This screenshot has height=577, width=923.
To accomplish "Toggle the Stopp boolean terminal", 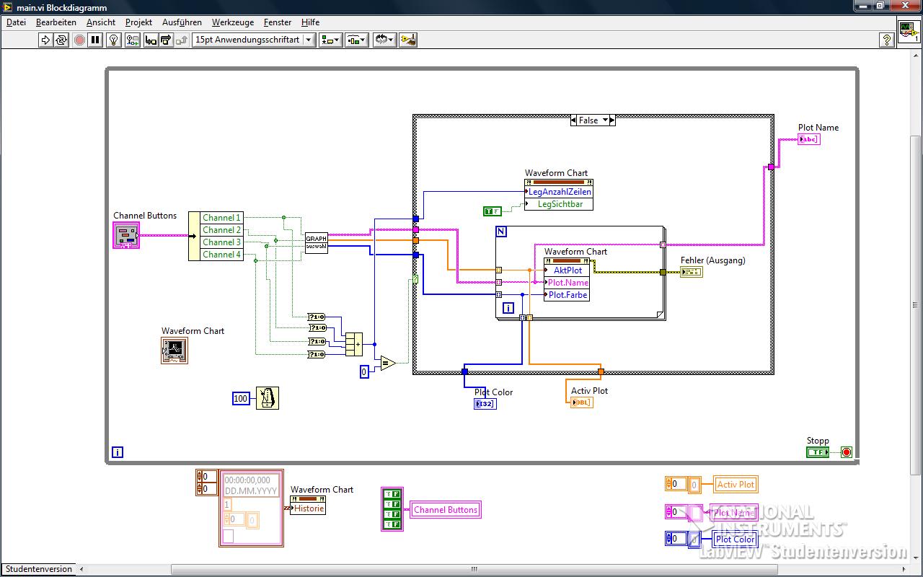I will [817, 452].
